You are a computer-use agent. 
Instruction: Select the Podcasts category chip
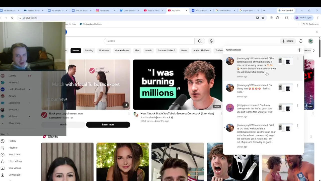[104, 51]
